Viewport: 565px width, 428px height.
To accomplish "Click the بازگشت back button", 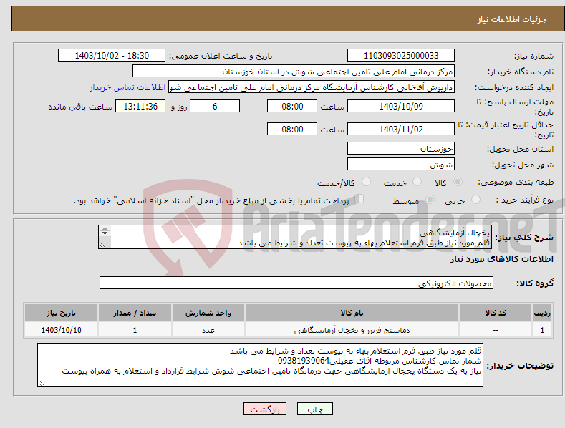I will (265, 409).
